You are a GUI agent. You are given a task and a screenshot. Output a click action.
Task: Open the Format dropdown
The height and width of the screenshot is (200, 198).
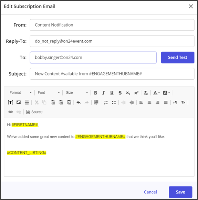pos(20,93)
